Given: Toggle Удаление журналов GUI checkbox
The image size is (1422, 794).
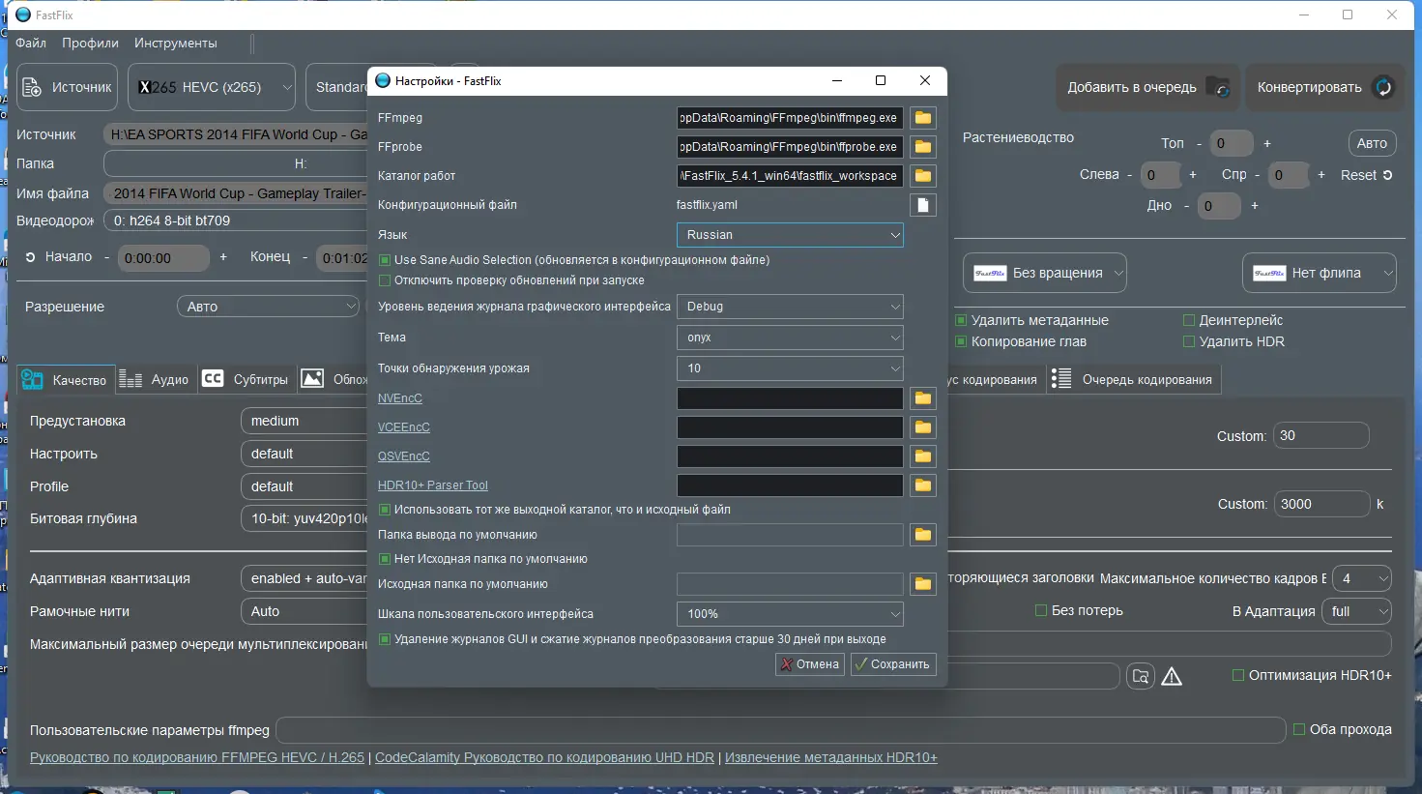Looking at the screenshot, I should click(385, 639).
